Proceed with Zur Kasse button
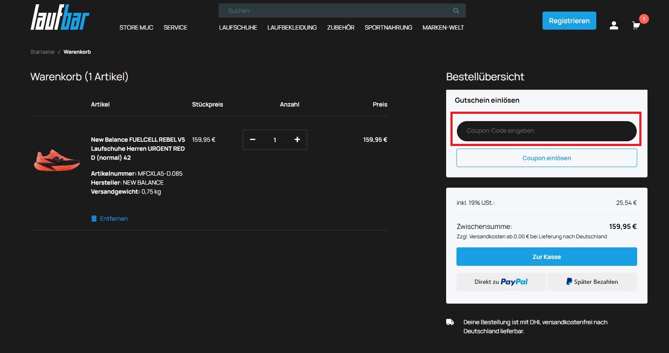Screen dimensions: 669x353 [546, 257]
